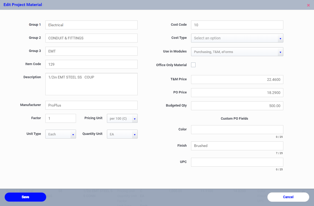314x206 pixels.
Task: Edit the Finish field containing Brushed
Action: 237,146
